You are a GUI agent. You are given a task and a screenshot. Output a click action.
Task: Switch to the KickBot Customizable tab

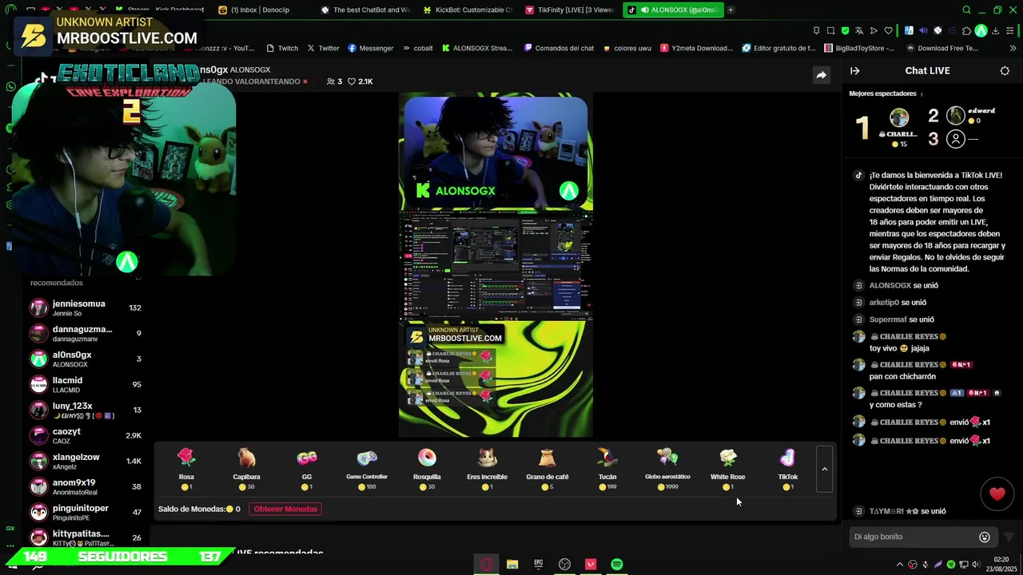coord(468,10)
